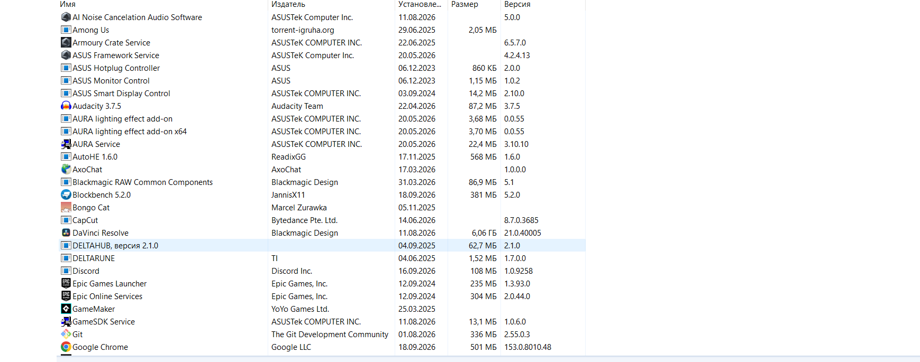Click the AI Noise Cancelation Audio Software icon
The image size is (920, 362).
(x=66, y=17)
